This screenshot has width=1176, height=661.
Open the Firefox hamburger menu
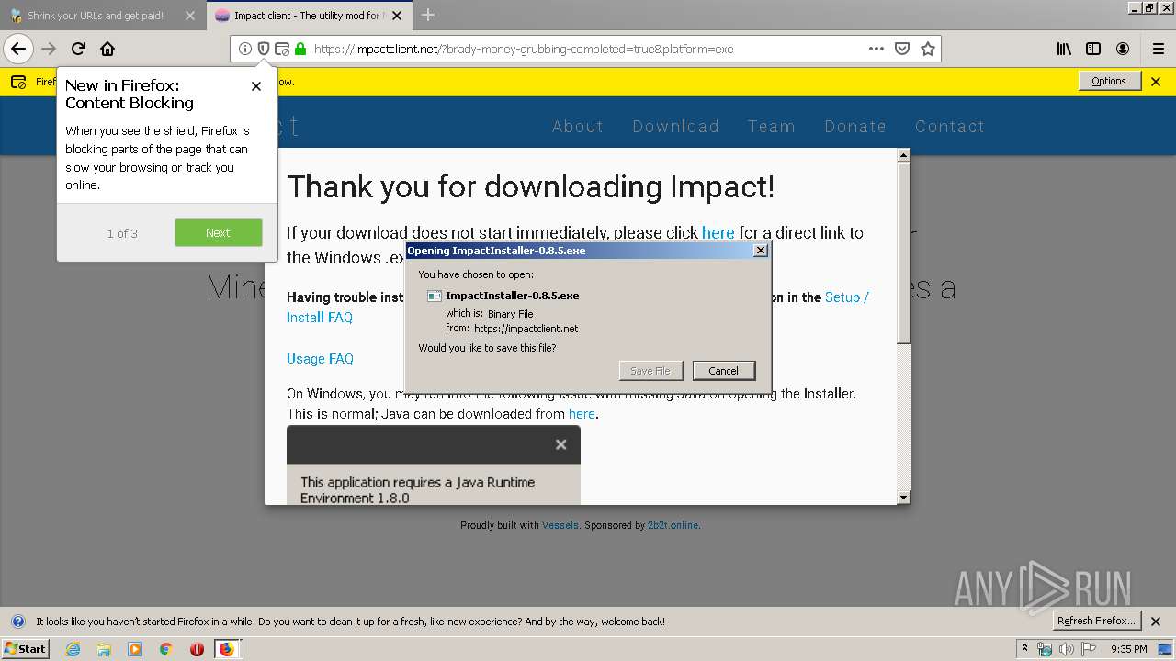[x=1158, y=49]
